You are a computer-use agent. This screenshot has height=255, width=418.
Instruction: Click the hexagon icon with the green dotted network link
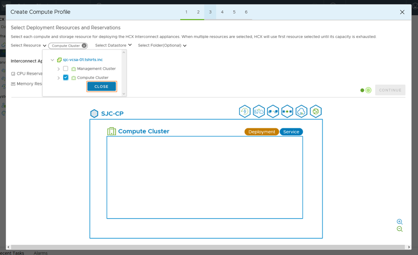[x=287, y=111]
